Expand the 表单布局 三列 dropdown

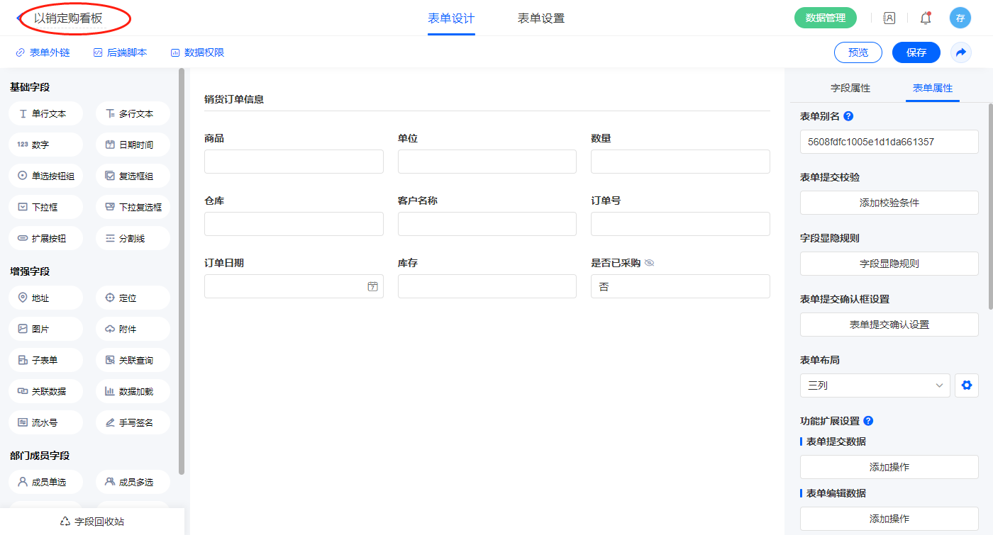tap(875, 385)
